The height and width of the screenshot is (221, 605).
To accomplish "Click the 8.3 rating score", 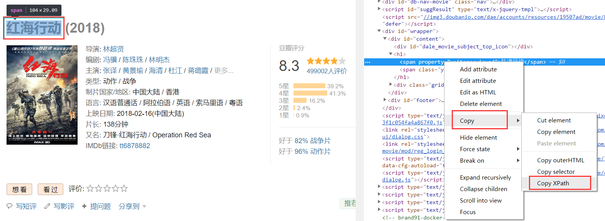I will pos(289,66).
